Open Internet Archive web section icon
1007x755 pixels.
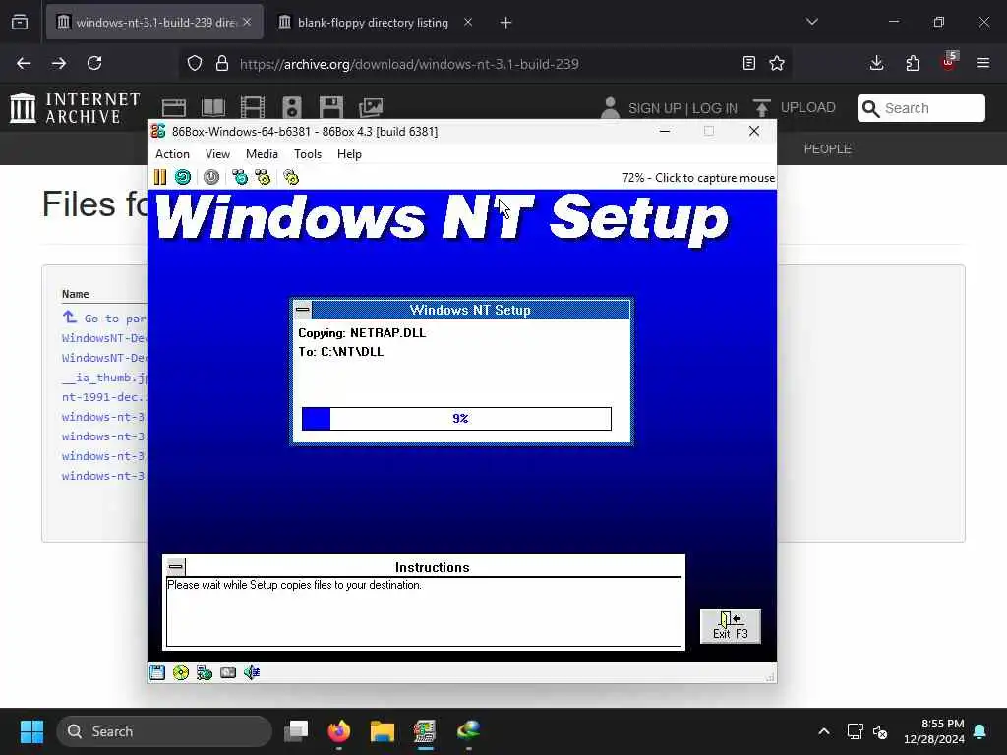173,108
